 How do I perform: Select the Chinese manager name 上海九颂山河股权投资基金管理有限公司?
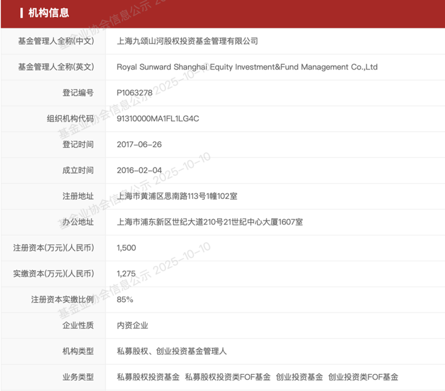point(187,41)
